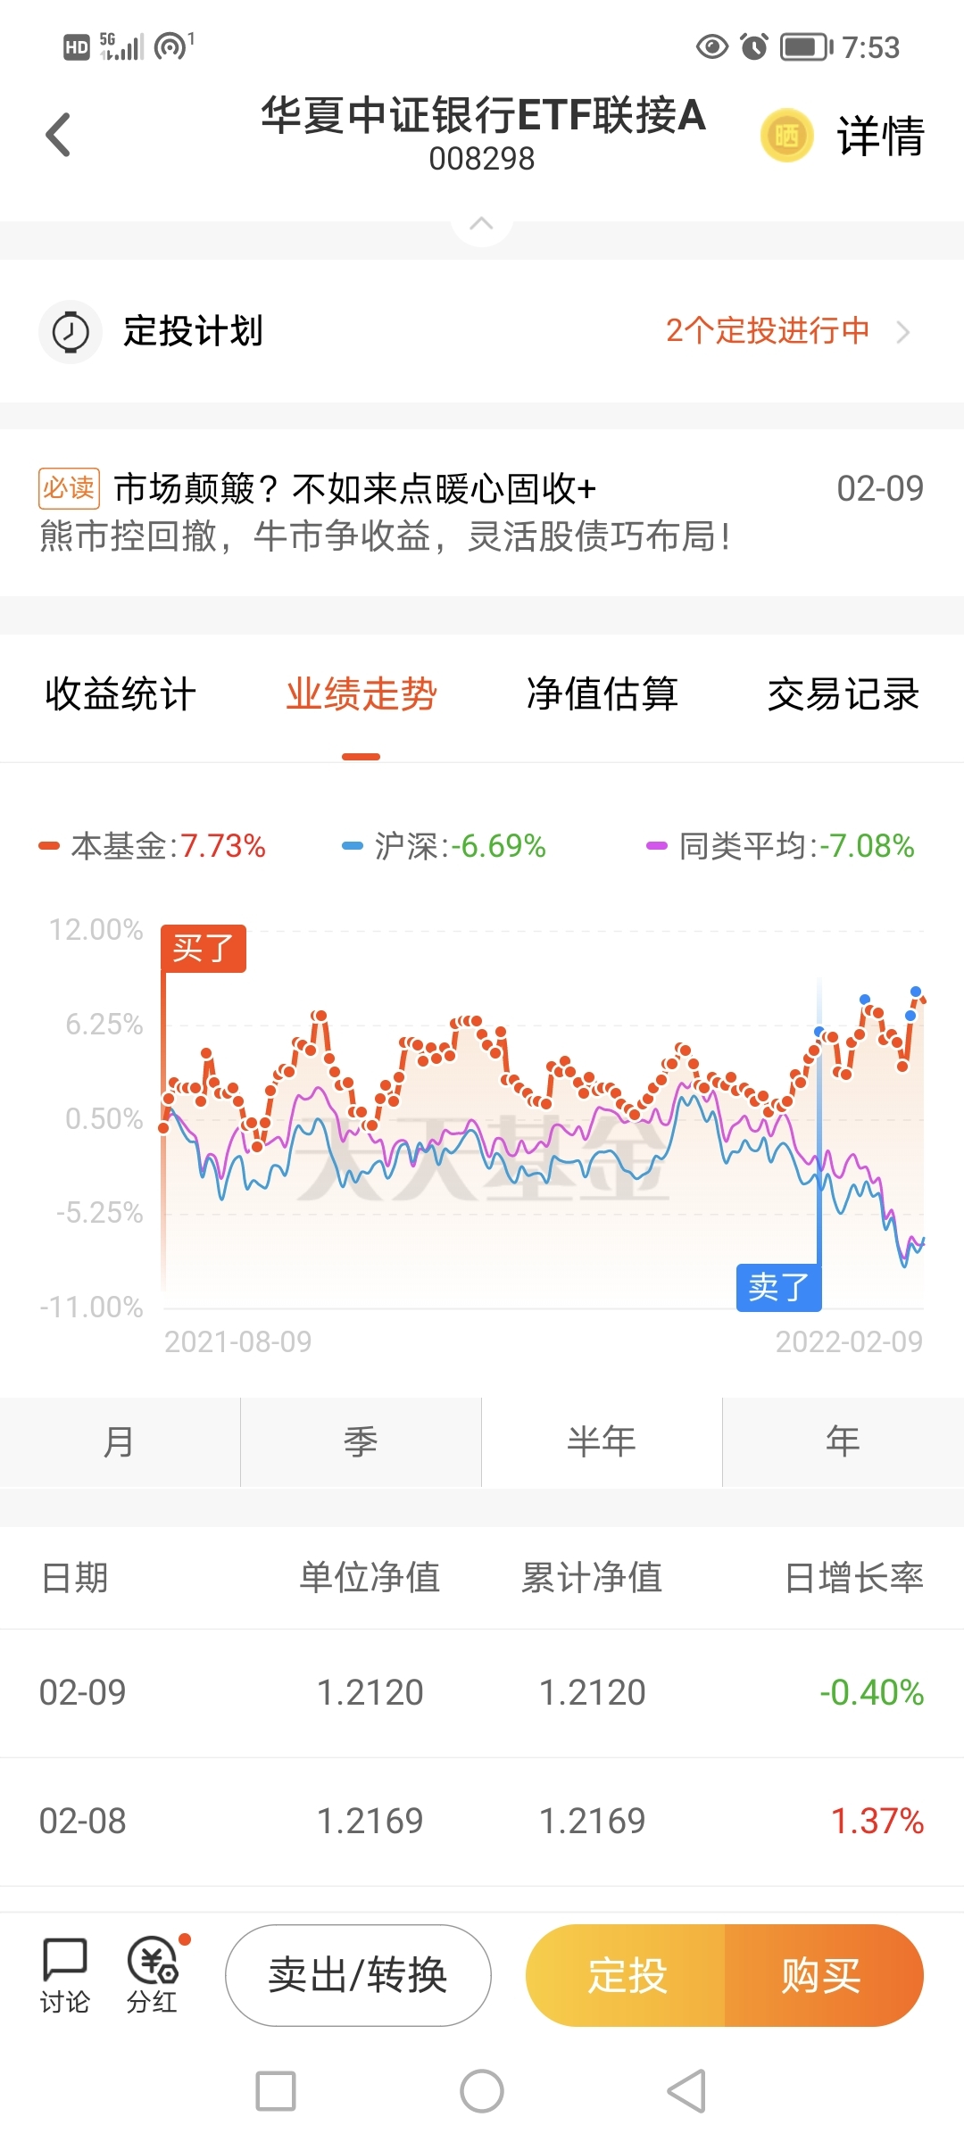Open the 分红 dividend icon
The width and height of the screenshot is (964, 2142).
154,1975
